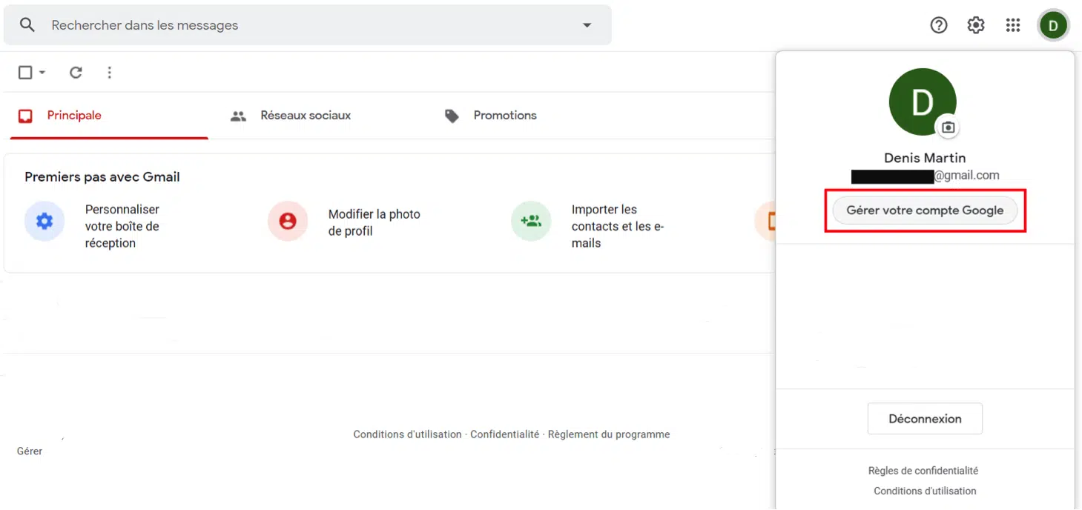Image resolution: width=1082 pixels, height=510 pixels.
Task: Click the Denis Martin name text
Action: [925, 158]
